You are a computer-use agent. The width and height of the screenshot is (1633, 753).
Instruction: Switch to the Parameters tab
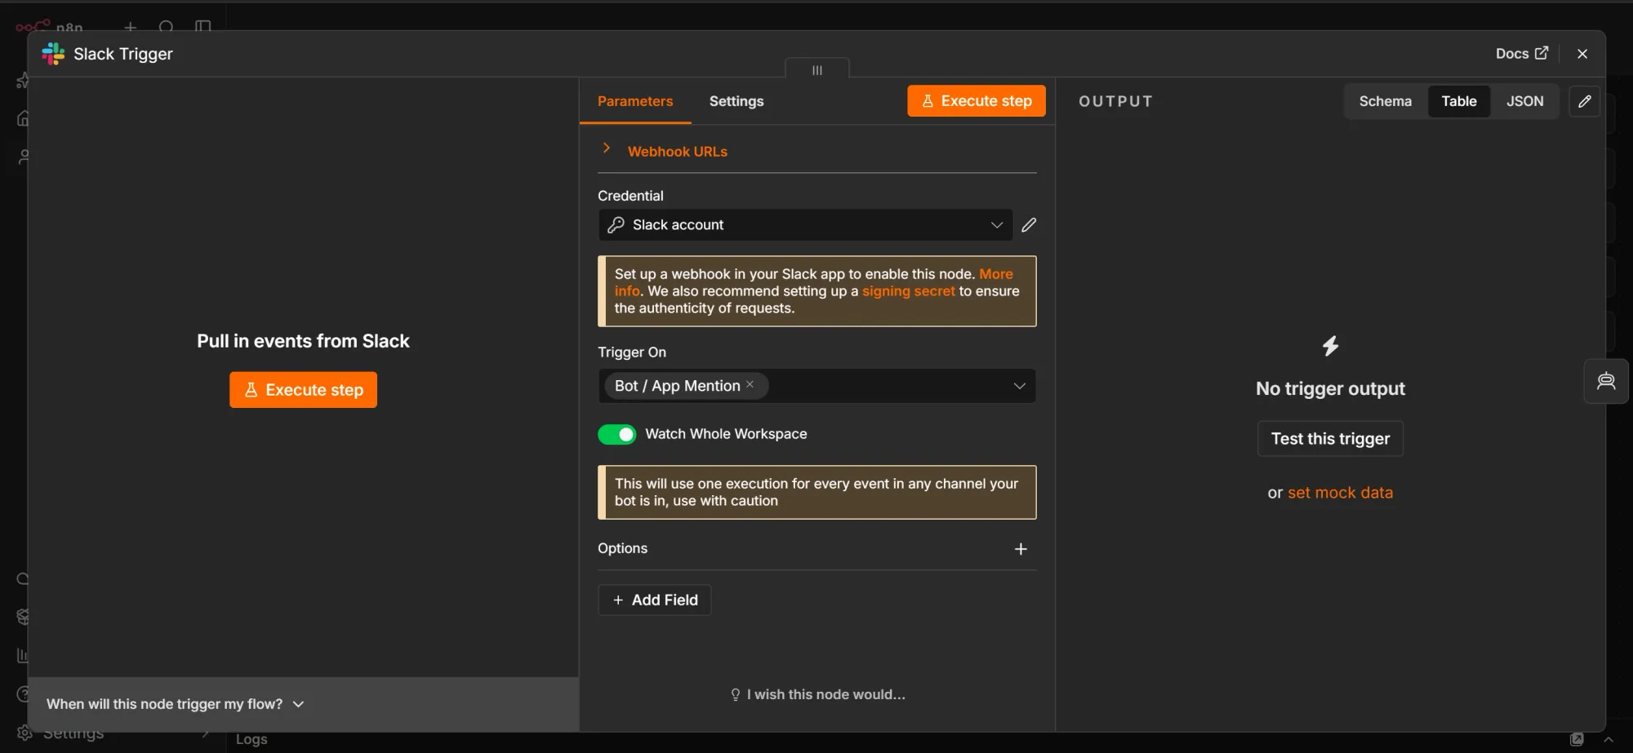(x=635, y=101)
